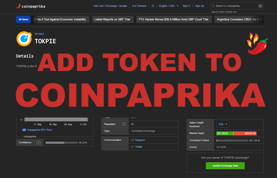Open 'As A Tool Against Economic Instability' news
The width and height of the screenshot is (277, 178).
(60, 19)
